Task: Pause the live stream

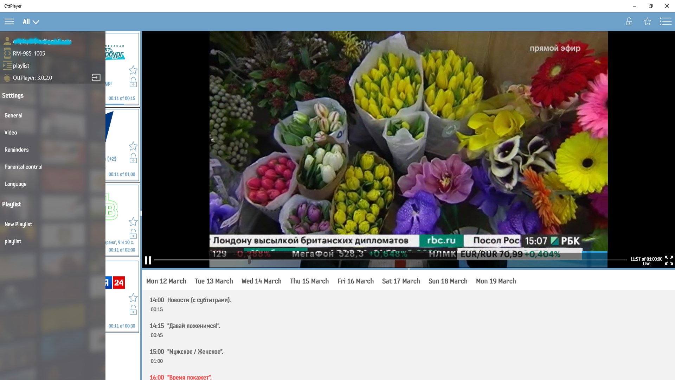Action: (x=148, y=261)
